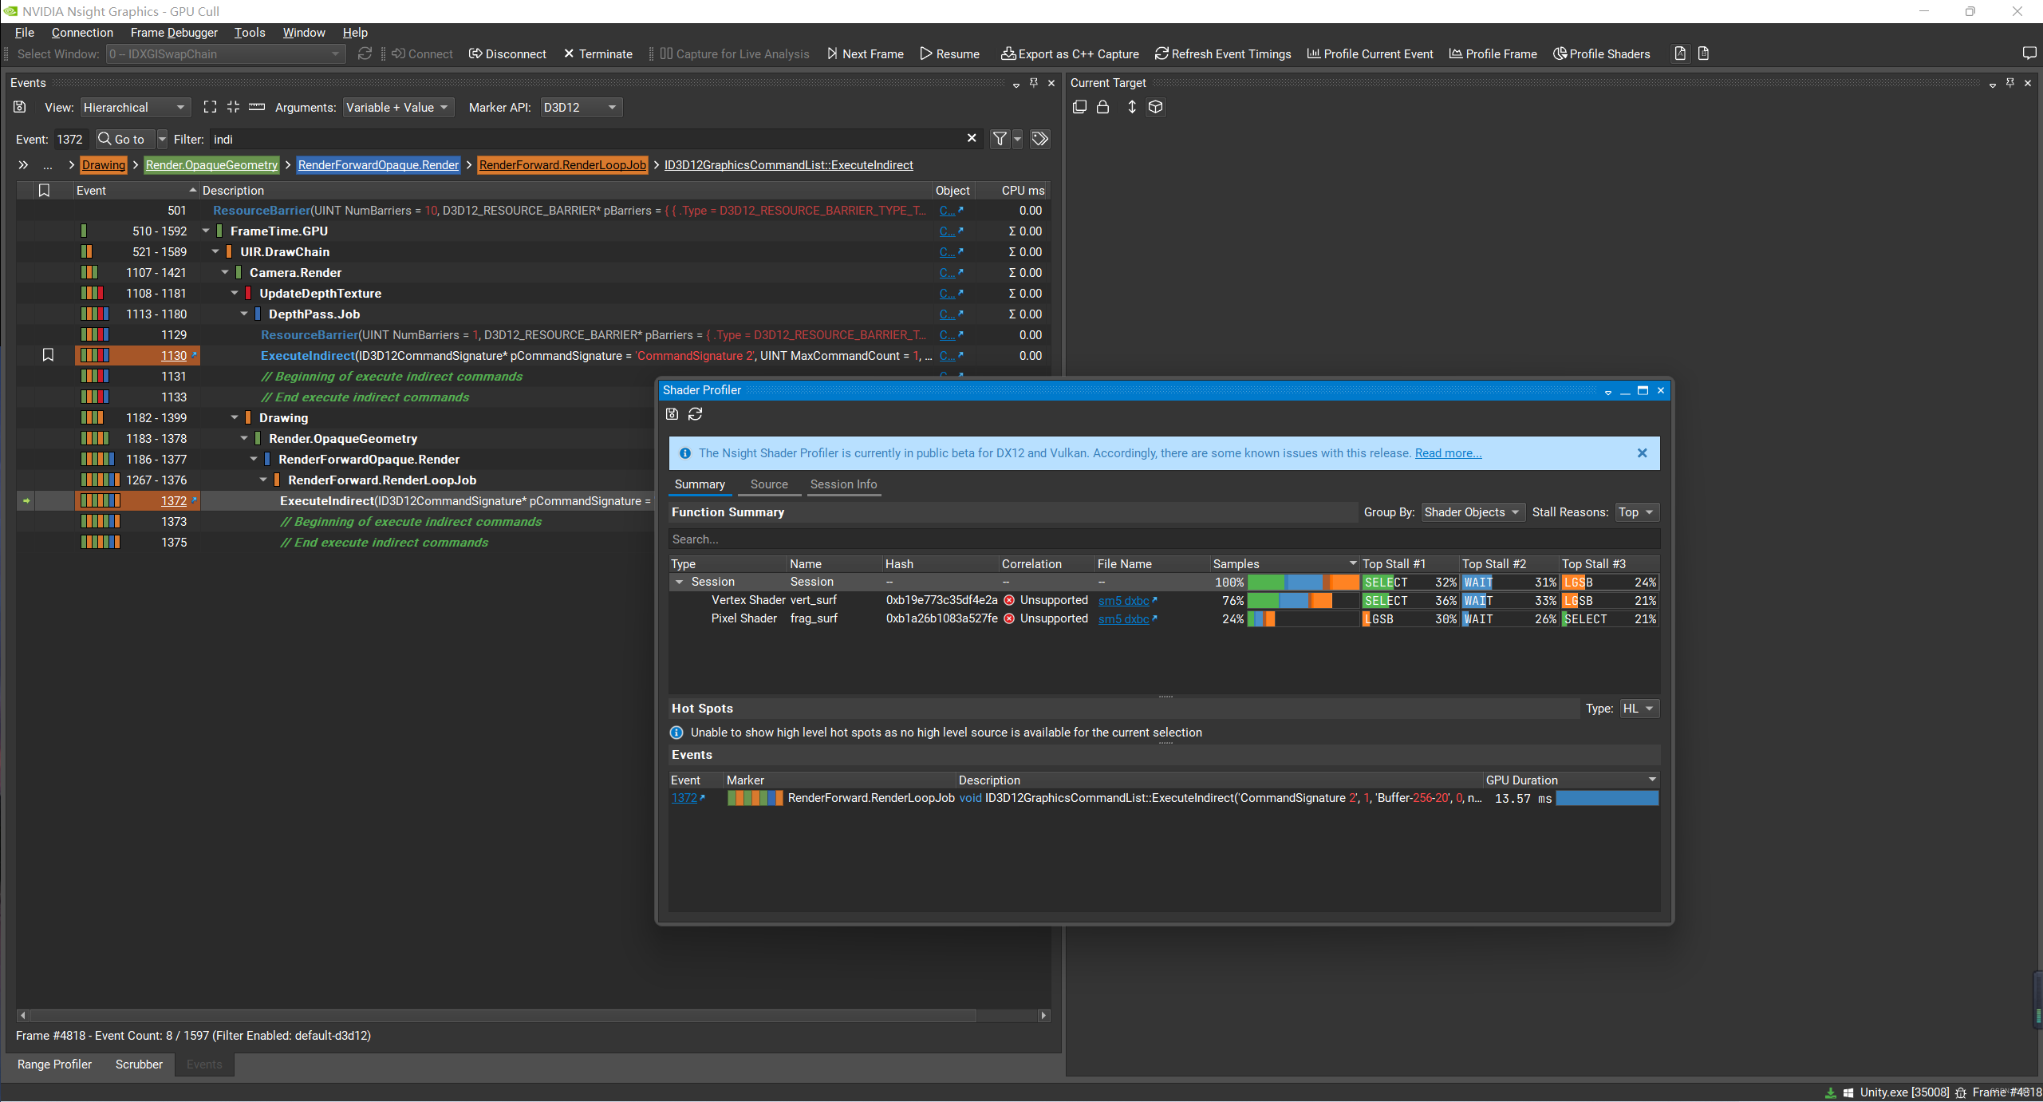Image resolution: width=2043 pixels, height=1102 pixels.
Task: Collapse the Session row in Function Summary
Action: pos(680,582)
